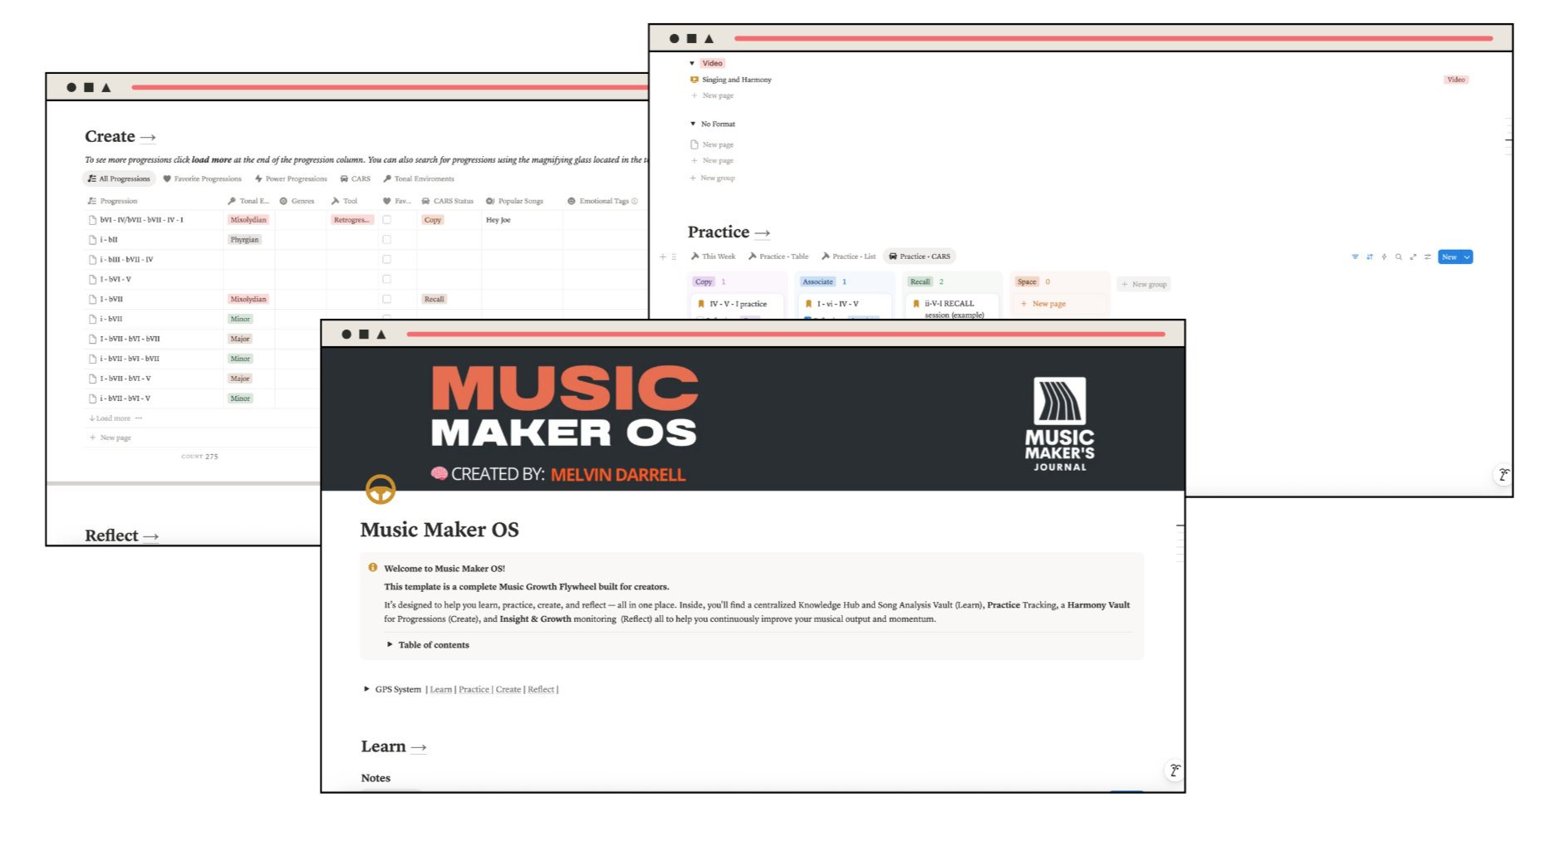The image size is (1555, 866).
Task: Check favorite box for bVI - IV/bVII progression
Action: [386, 220]
